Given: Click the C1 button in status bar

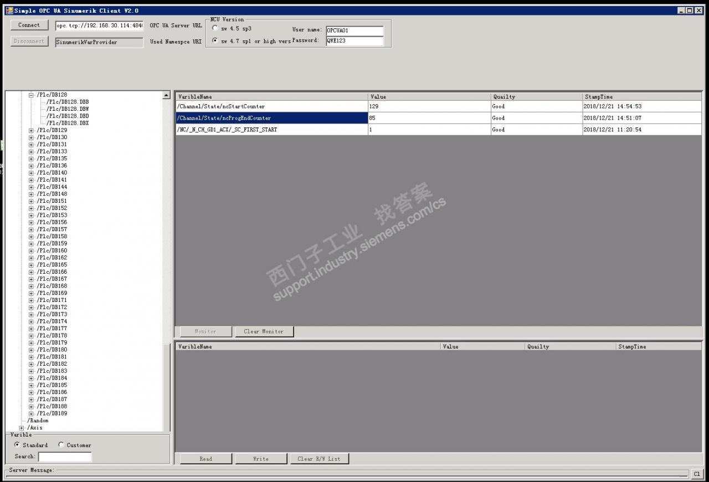Looking at the screenshot, I should click(x=697, y=474).
